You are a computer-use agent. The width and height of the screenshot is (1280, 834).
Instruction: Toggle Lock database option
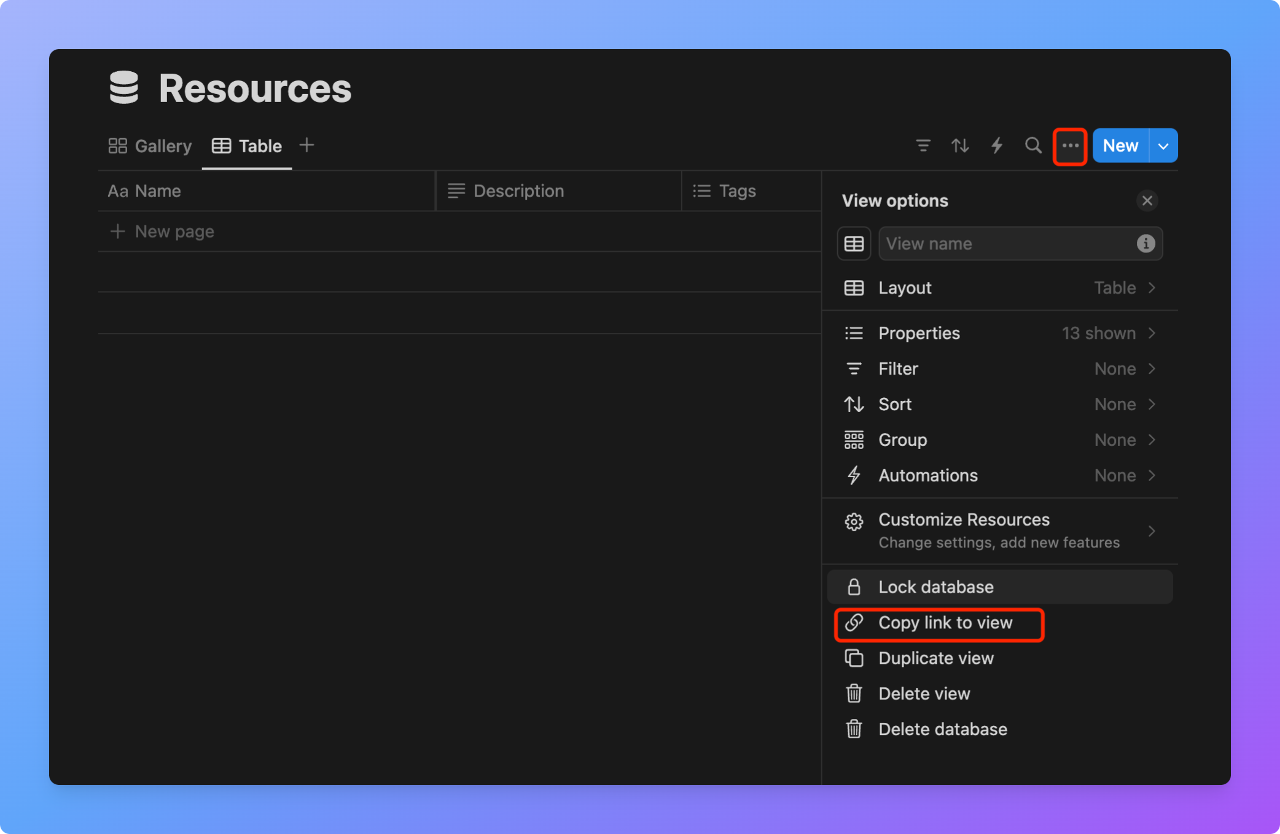[x=999, y=587]
